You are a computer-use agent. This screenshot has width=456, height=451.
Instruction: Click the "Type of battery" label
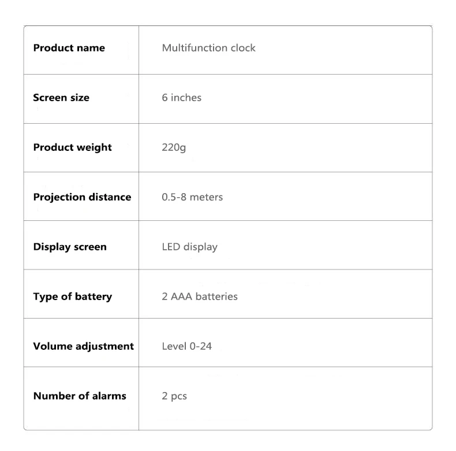72,297
